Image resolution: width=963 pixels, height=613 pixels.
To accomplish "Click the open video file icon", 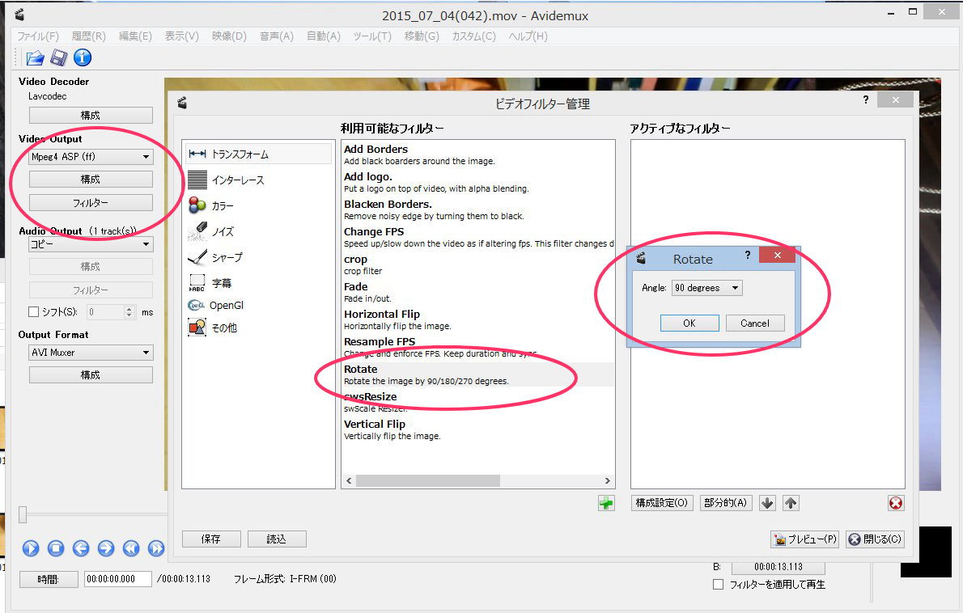I will pos(35,57).
